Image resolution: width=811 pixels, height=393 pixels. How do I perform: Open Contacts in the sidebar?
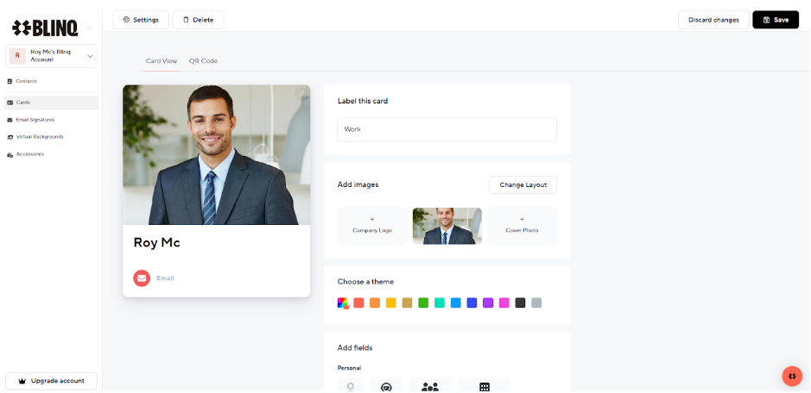(51, 81)
